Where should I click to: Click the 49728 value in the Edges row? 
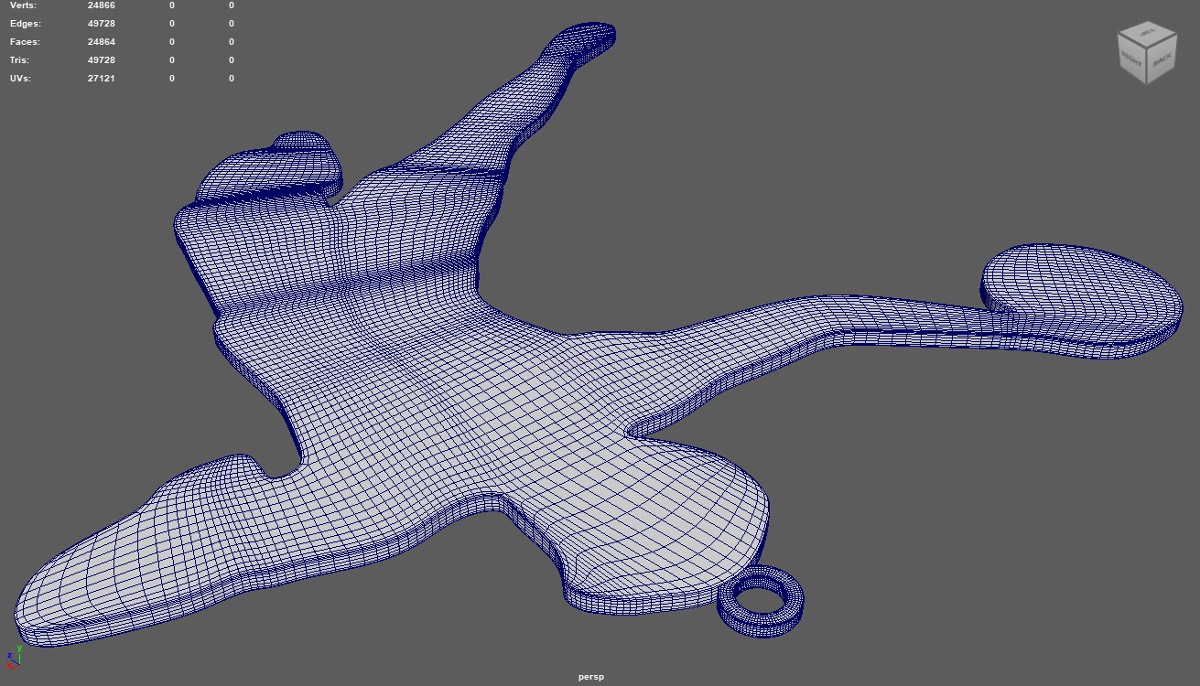click(102, 24)
